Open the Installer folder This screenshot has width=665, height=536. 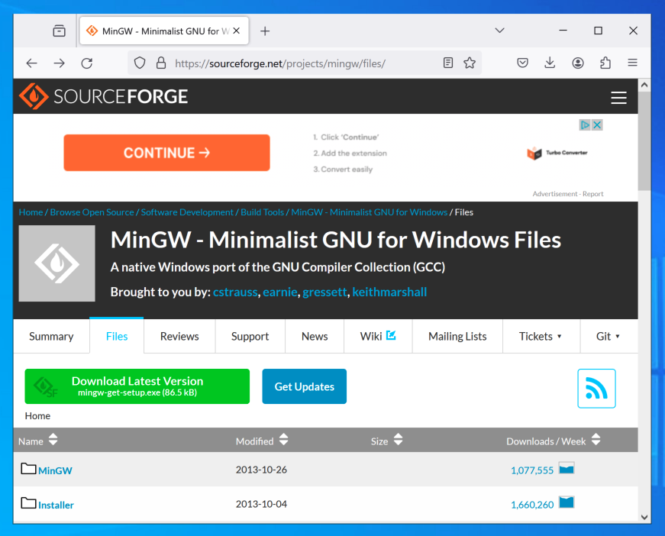(x=56, y=505)
